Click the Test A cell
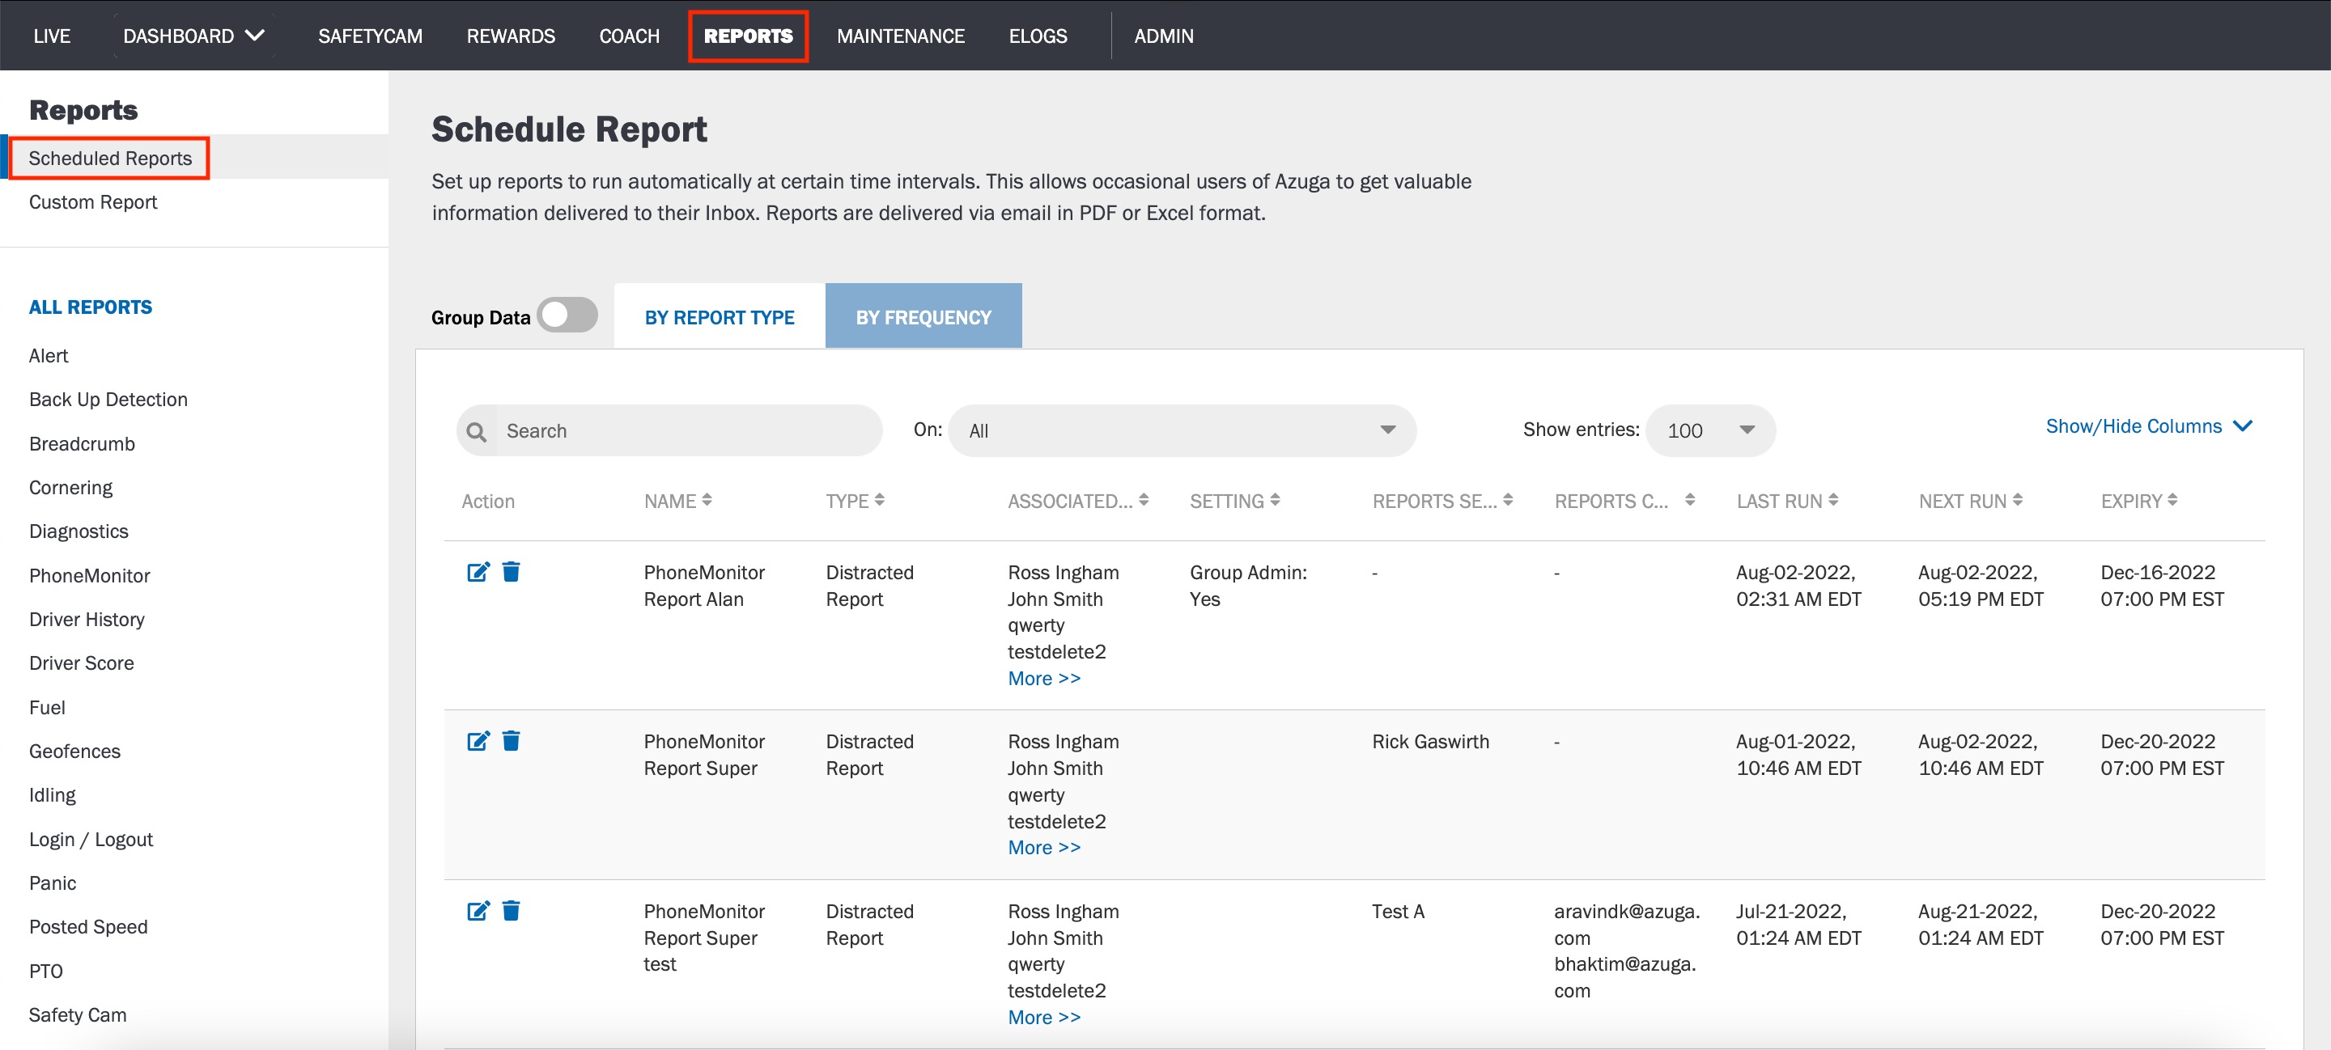This screenshot has height=1050, width=2331. 1398,911
